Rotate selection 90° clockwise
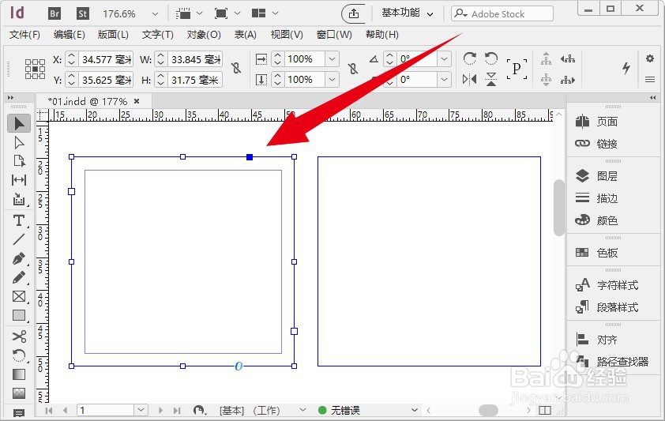The width and height of the screenshot is (665, 421). (469, 58)
